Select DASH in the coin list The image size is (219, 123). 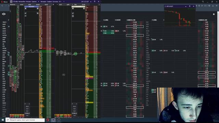[x=4, y=103]
